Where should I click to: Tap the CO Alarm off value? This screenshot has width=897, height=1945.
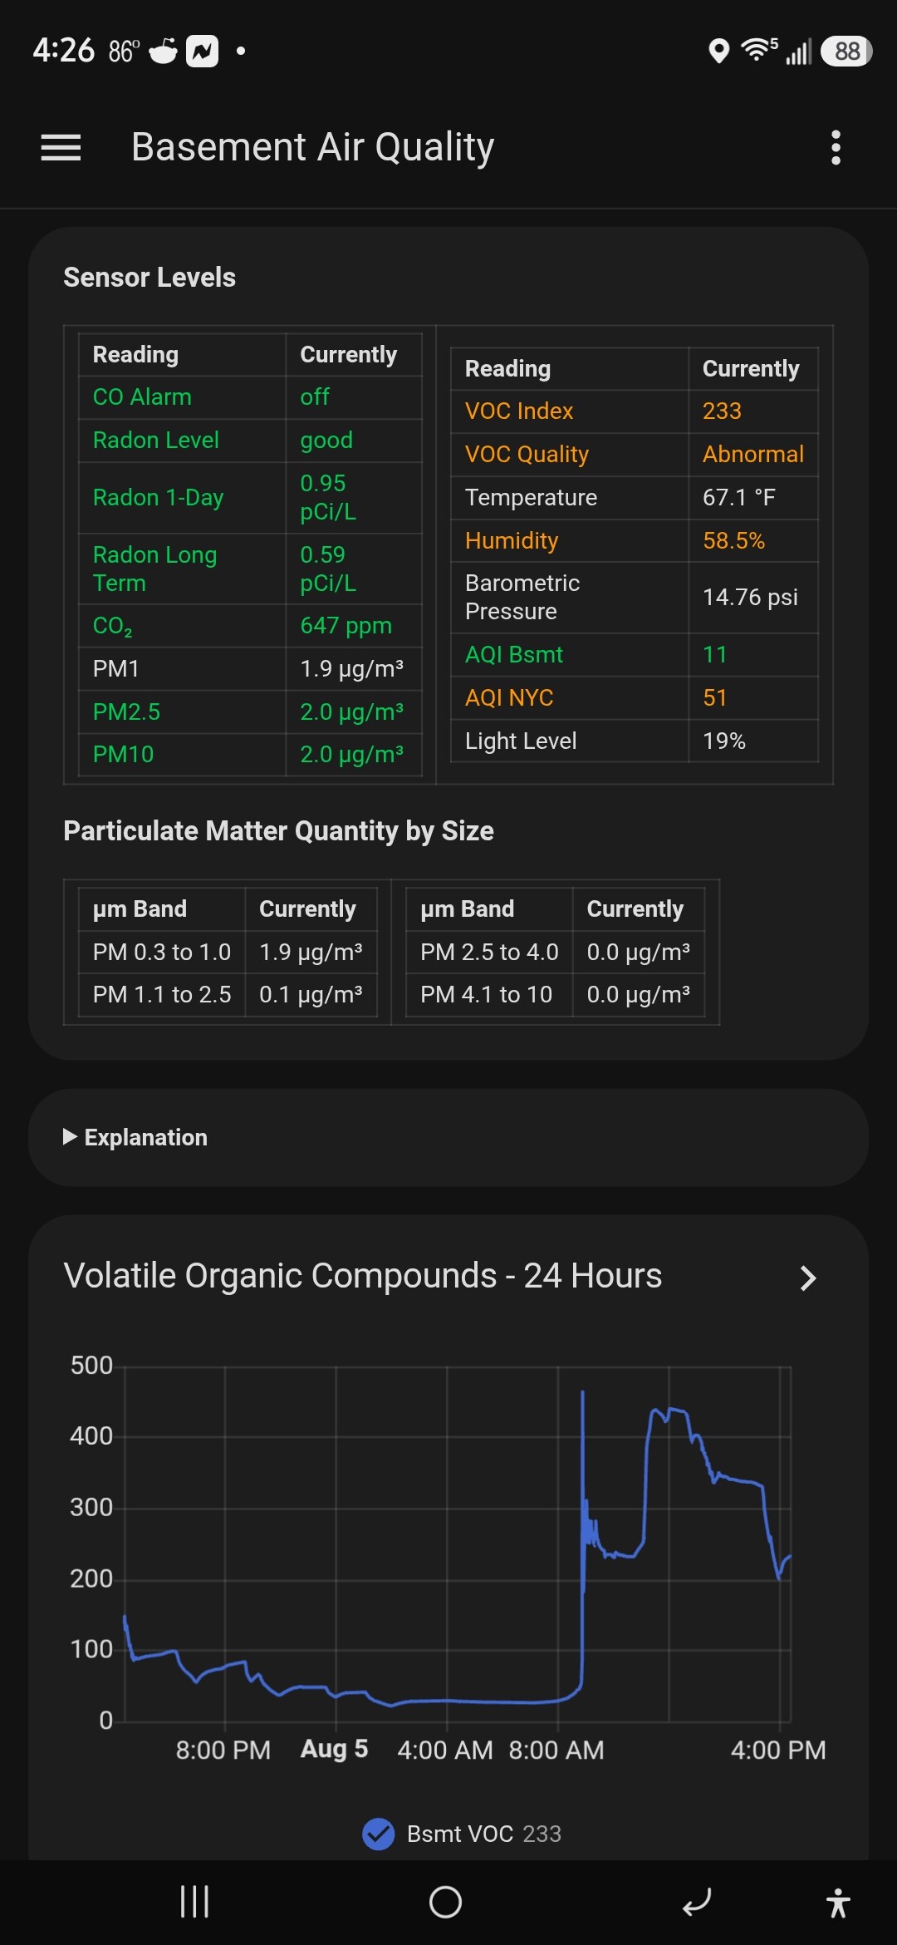pyautogui.click(x=315, y=397)
